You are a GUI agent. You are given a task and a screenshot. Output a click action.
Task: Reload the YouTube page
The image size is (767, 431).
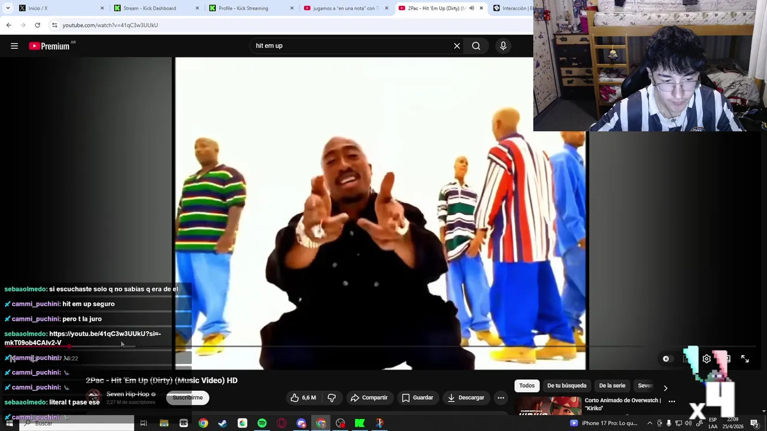[37, 25]
